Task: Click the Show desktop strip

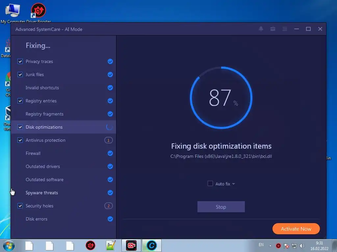Action: tap(335, 245)
